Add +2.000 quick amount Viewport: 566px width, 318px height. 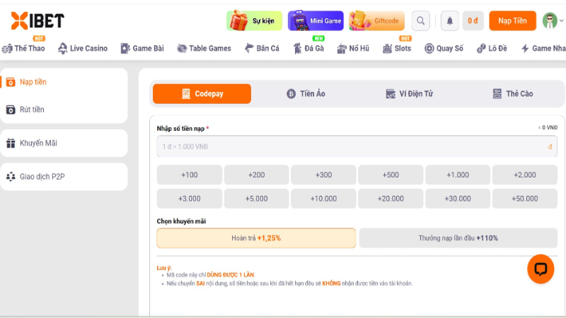click(525, 175)
